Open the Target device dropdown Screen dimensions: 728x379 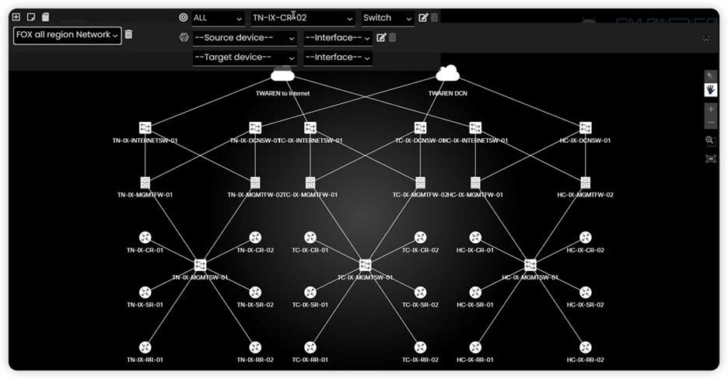point(244,57)
